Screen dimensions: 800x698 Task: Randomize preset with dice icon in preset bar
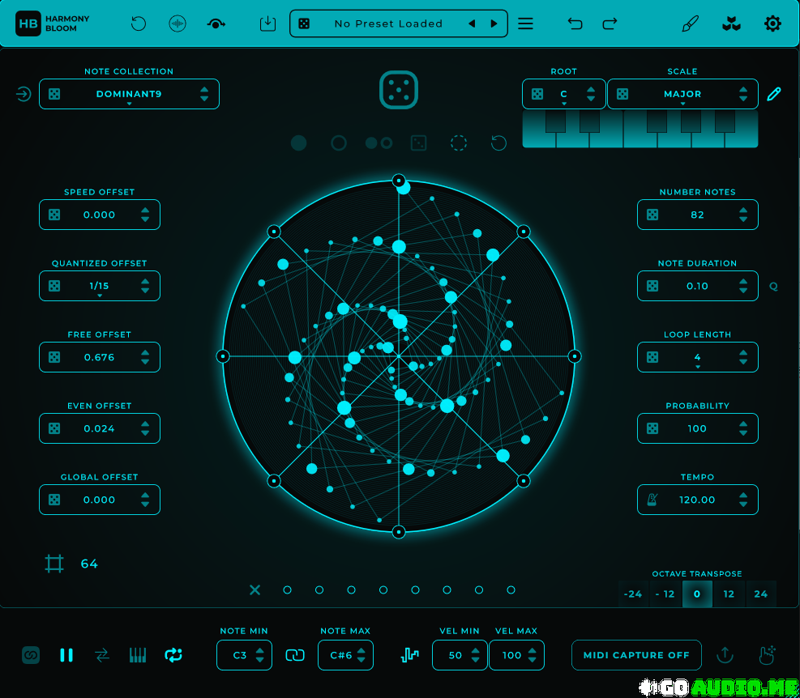(304, 23)
